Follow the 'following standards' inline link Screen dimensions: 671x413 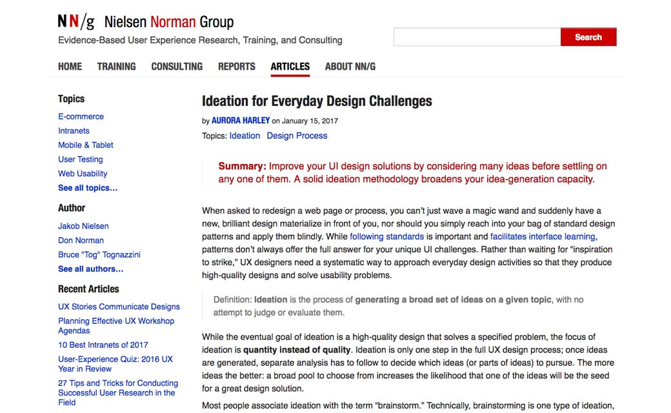(386, 237)
